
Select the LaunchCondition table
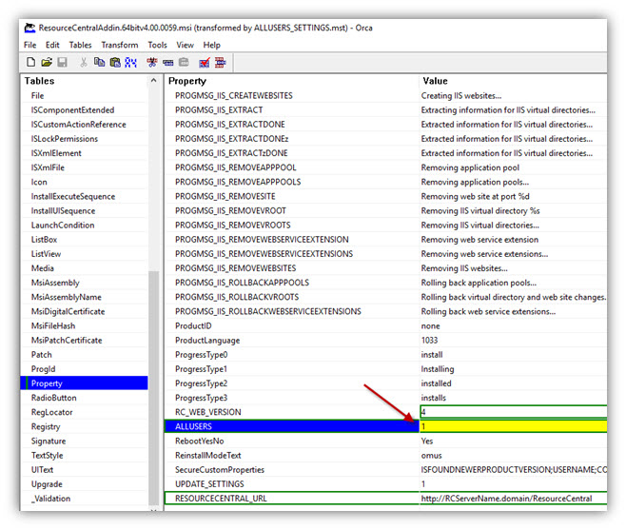[x=63, y=226]
